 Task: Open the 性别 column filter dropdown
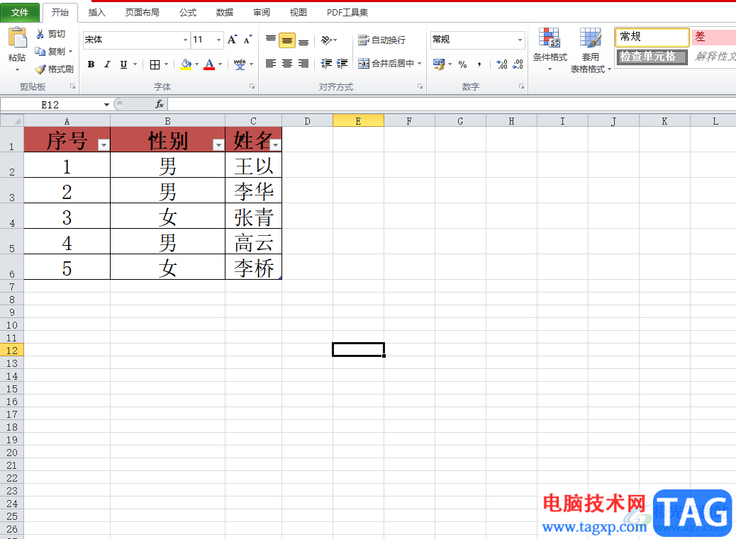pos(218,145)
